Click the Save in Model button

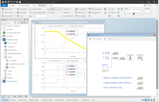coord(68,16)
